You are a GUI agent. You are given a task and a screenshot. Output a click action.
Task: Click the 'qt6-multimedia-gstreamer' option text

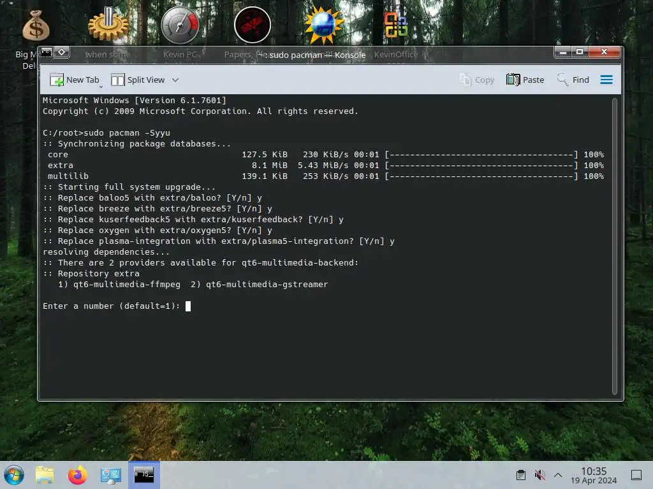pos(267,285)
